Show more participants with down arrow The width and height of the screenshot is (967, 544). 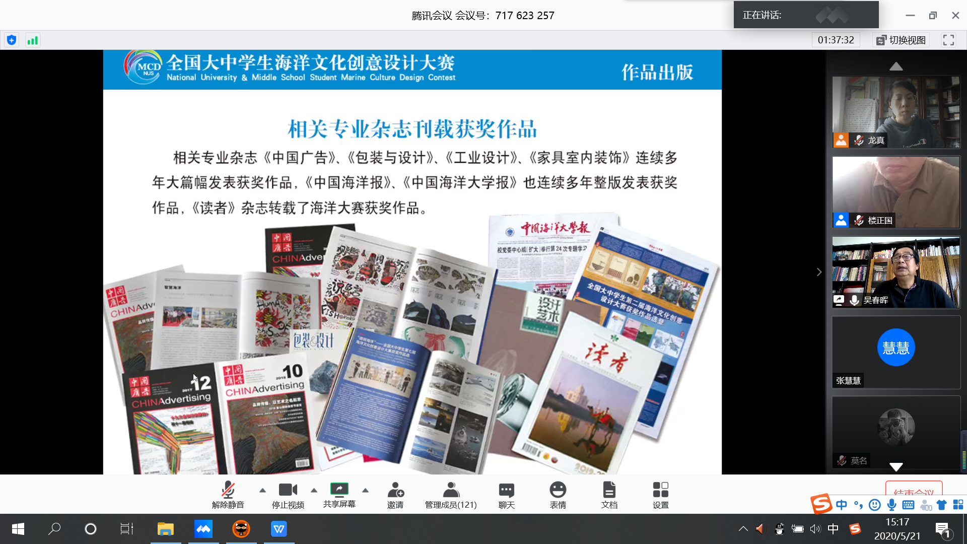[896, 467]
